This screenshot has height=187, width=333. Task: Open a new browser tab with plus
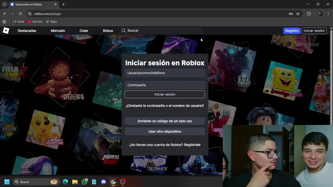(x=63, y=4)
